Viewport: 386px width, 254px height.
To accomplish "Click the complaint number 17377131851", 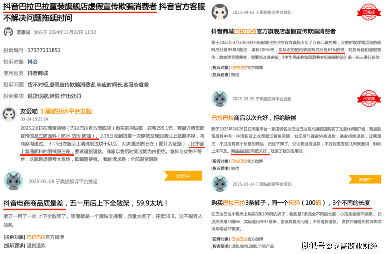I will click(44, 50).
